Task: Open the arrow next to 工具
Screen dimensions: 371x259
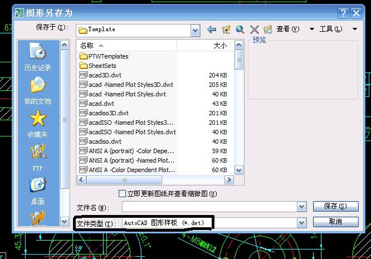Action: tap(355, 29)
